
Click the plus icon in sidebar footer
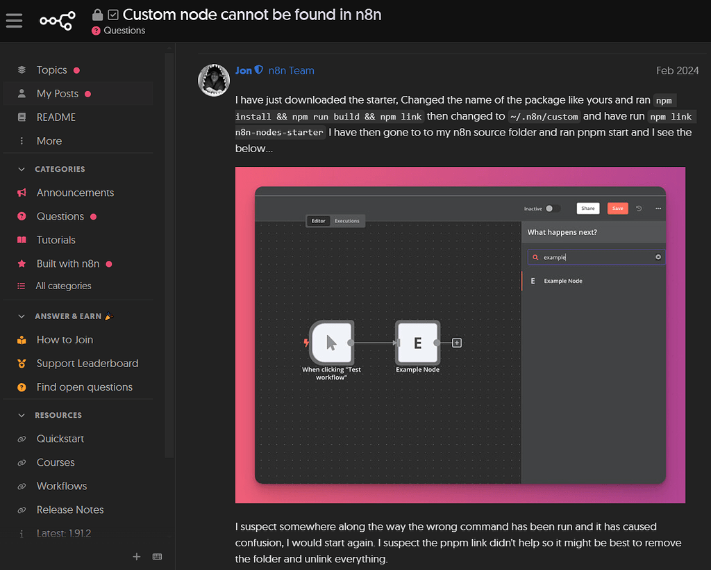(137, 556)
